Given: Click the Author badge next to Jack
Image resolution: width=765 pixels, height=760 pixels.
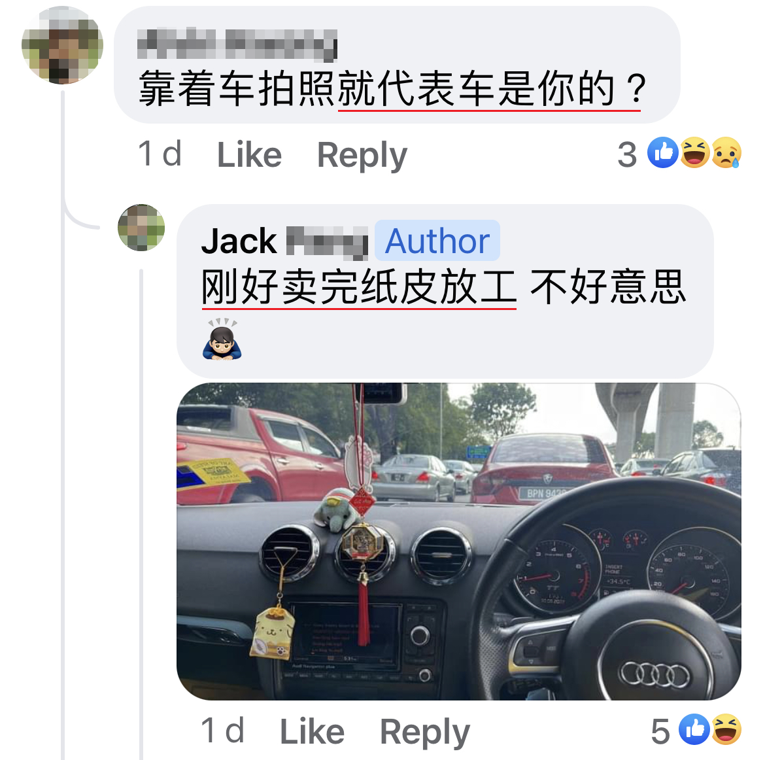Looking at the screenshot, I should [x=437, y=241].
